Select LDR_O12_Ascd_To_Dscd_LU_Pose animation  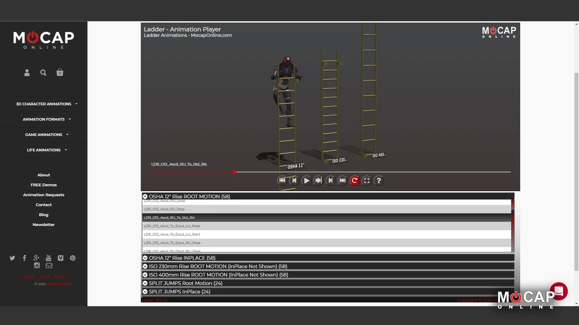coord(172,226)
